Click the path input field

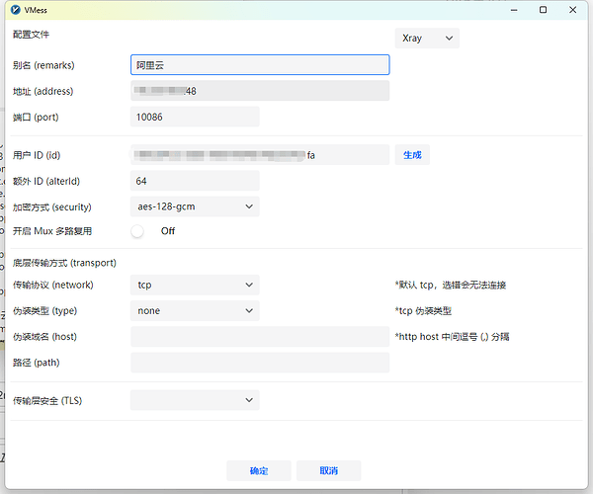pyautogui.click(x=260, y=363)
